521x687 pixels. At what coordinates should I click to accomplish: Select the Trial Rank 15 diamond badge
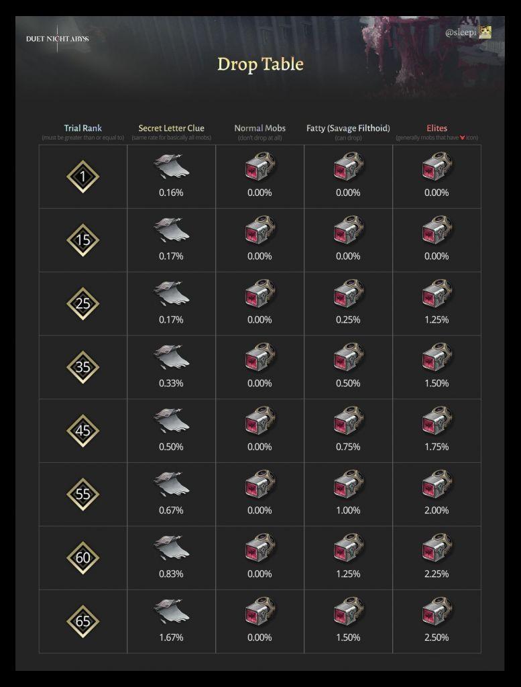click(x=82, y=240)
